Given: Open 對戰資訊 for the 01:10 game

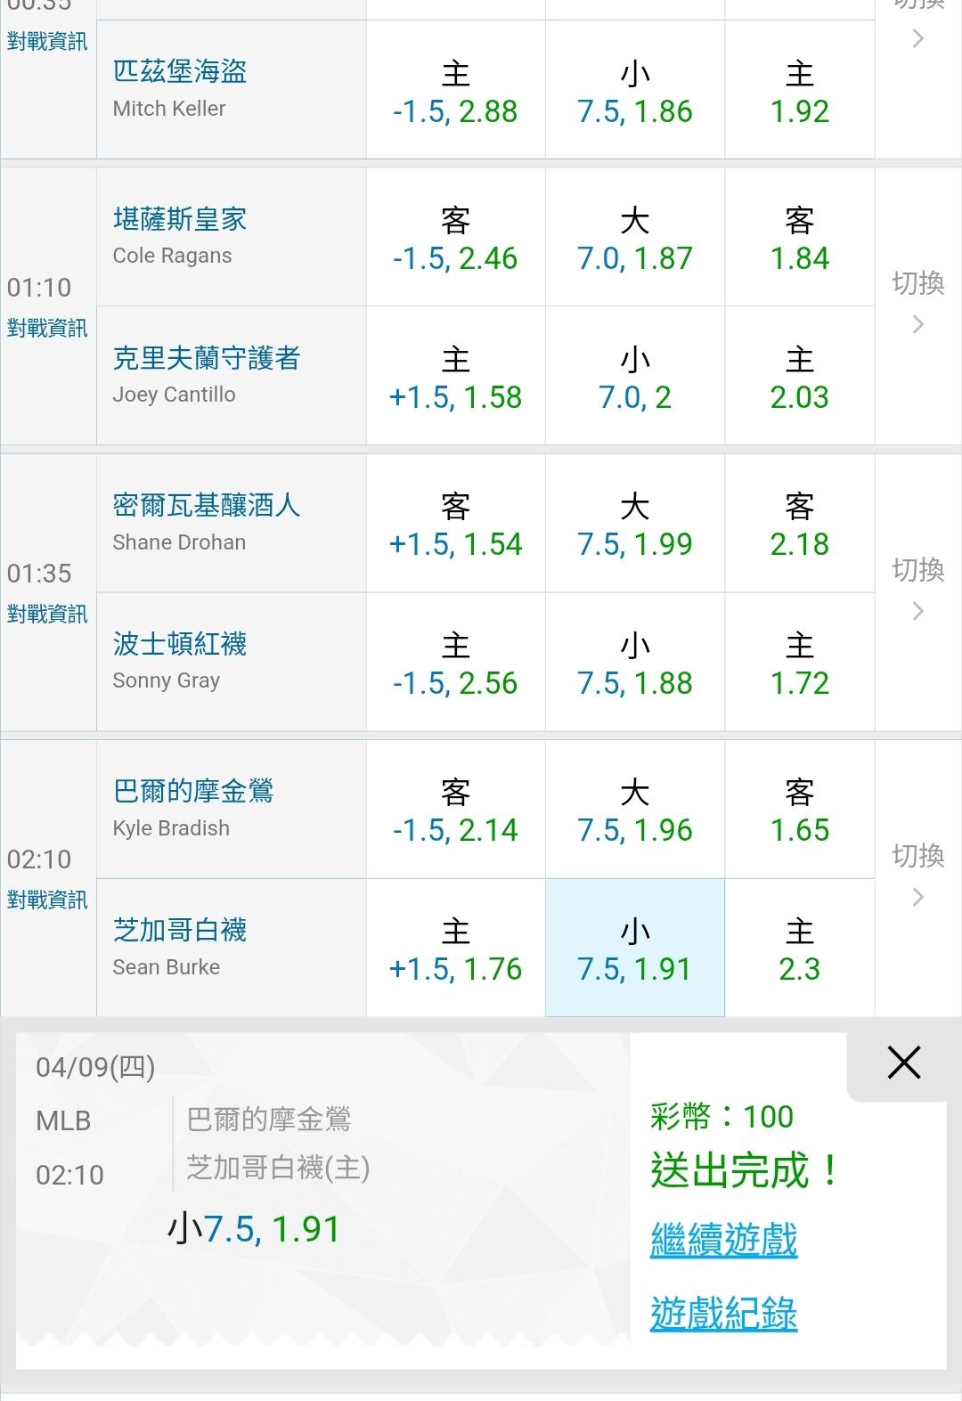Looking at the screenshot, I should [47, 329].
